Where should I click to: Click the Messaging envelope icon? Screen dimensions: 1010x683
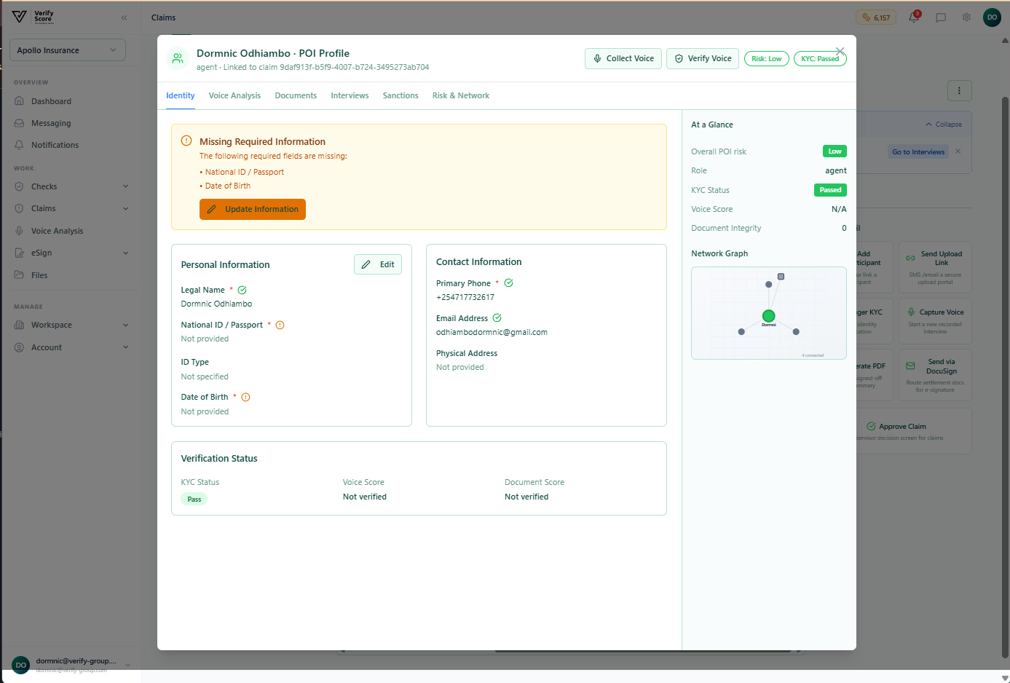click(x=19, y=123)
